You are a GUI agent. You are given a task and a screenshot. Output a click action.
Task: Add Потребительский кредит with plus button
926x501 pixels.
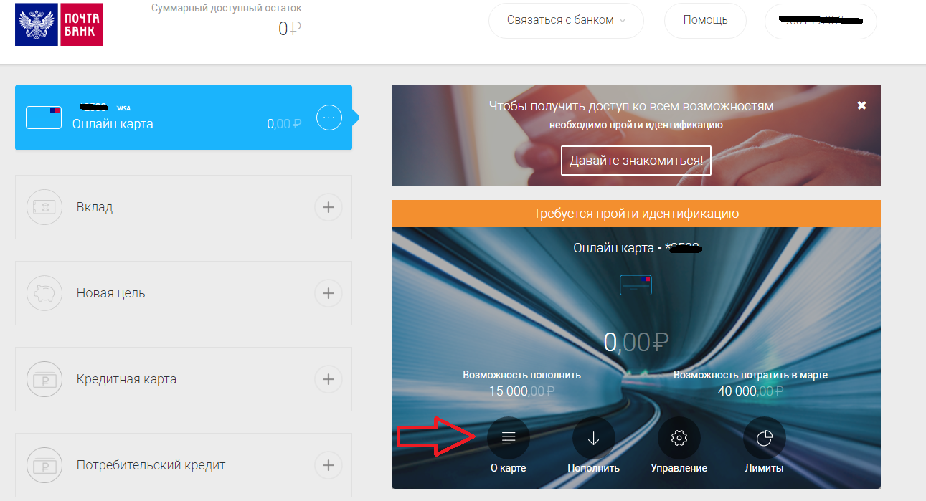(329, 465)
